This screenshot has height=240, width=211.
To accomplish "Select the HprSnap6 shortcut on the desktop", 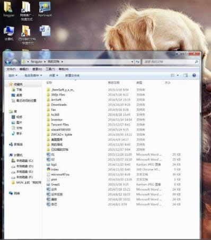I will point(45,9).
